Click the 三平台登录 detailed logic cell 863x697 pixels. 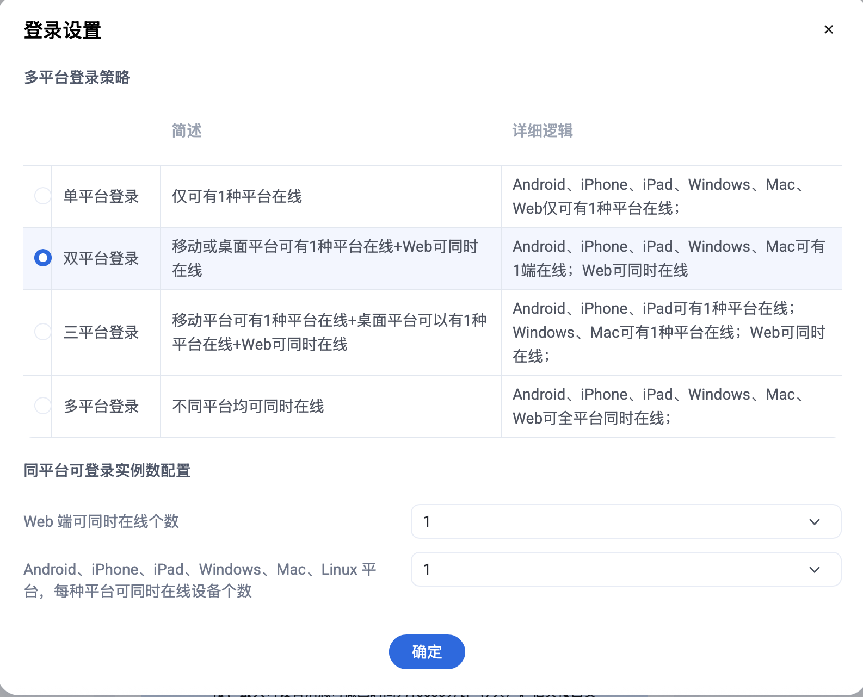tap(669, 332)
